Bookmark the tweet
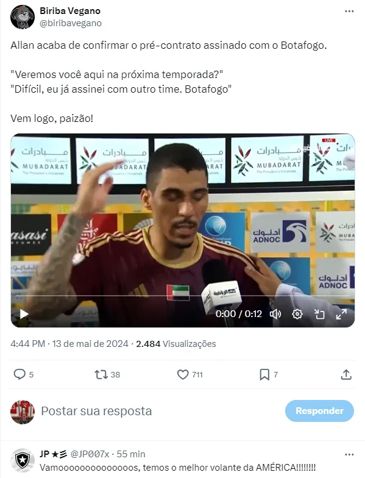Viewport: 365px width, 478px height. 264,374
